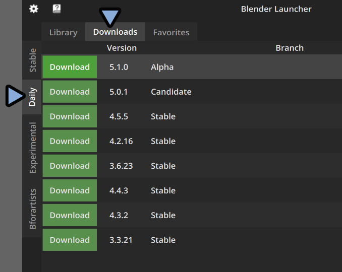Open the Favorites tab

coord(171,32)
